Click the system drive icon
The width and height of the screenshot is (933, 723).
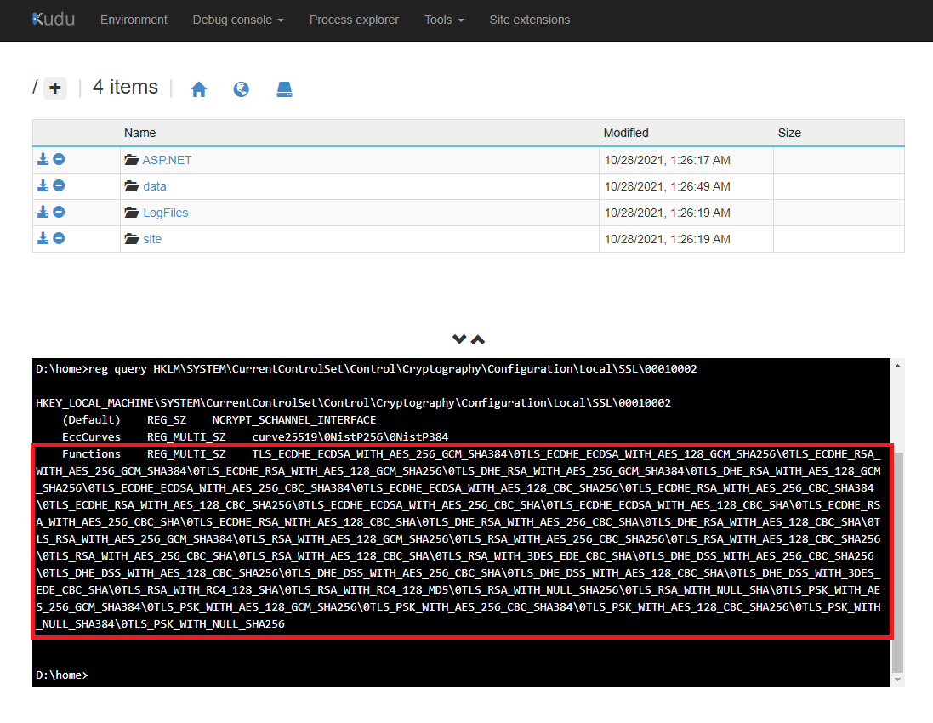(x=285, y=89)
